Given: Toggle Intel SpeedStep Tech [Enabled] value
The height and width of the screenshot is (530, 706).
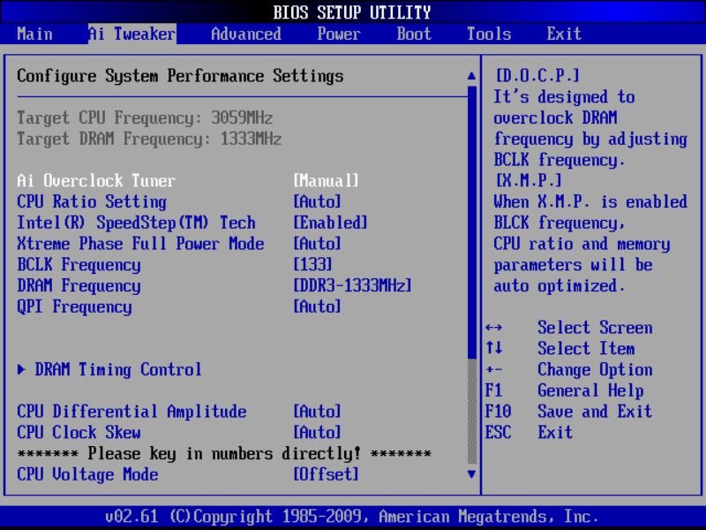Looking at the screenshot, I should pos(330,223).
